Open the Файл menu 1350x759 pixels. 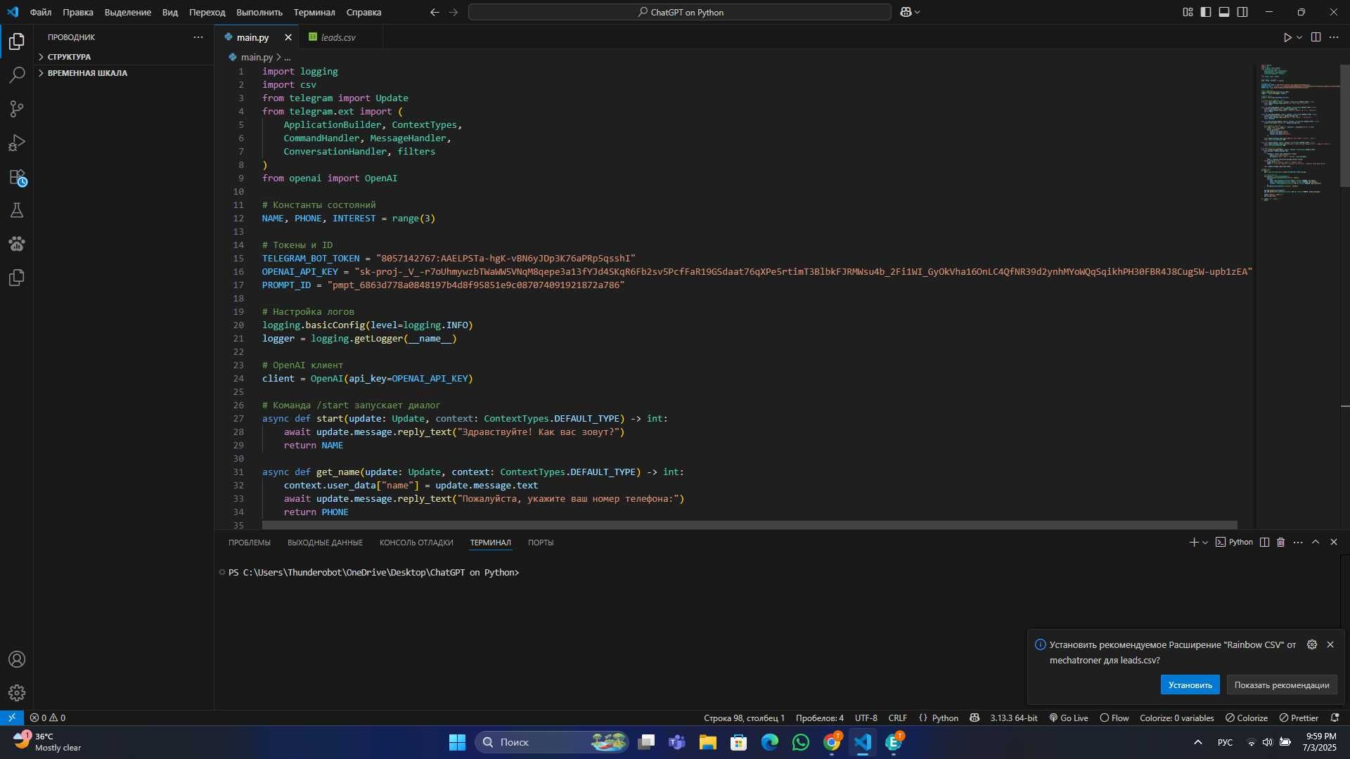point(41,12)
